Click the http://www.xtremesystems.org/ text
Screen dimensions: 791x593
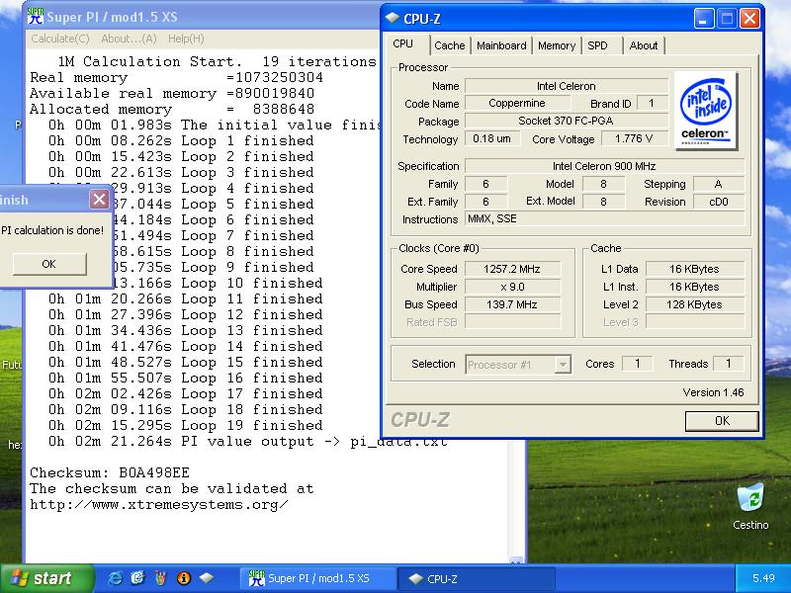tap(158, 504)
